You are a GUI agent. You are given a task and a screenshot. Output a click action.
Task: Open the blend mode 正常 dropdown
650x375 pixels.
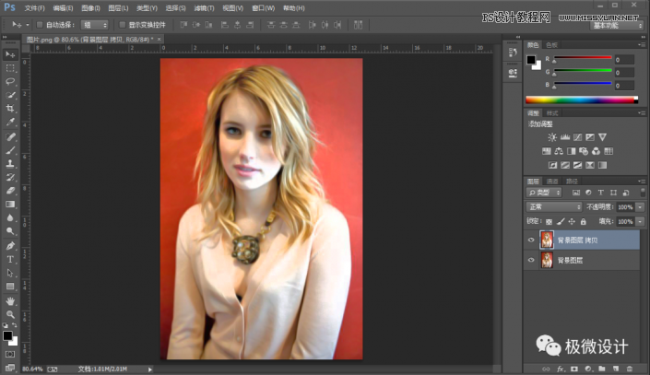coord(555,207)
